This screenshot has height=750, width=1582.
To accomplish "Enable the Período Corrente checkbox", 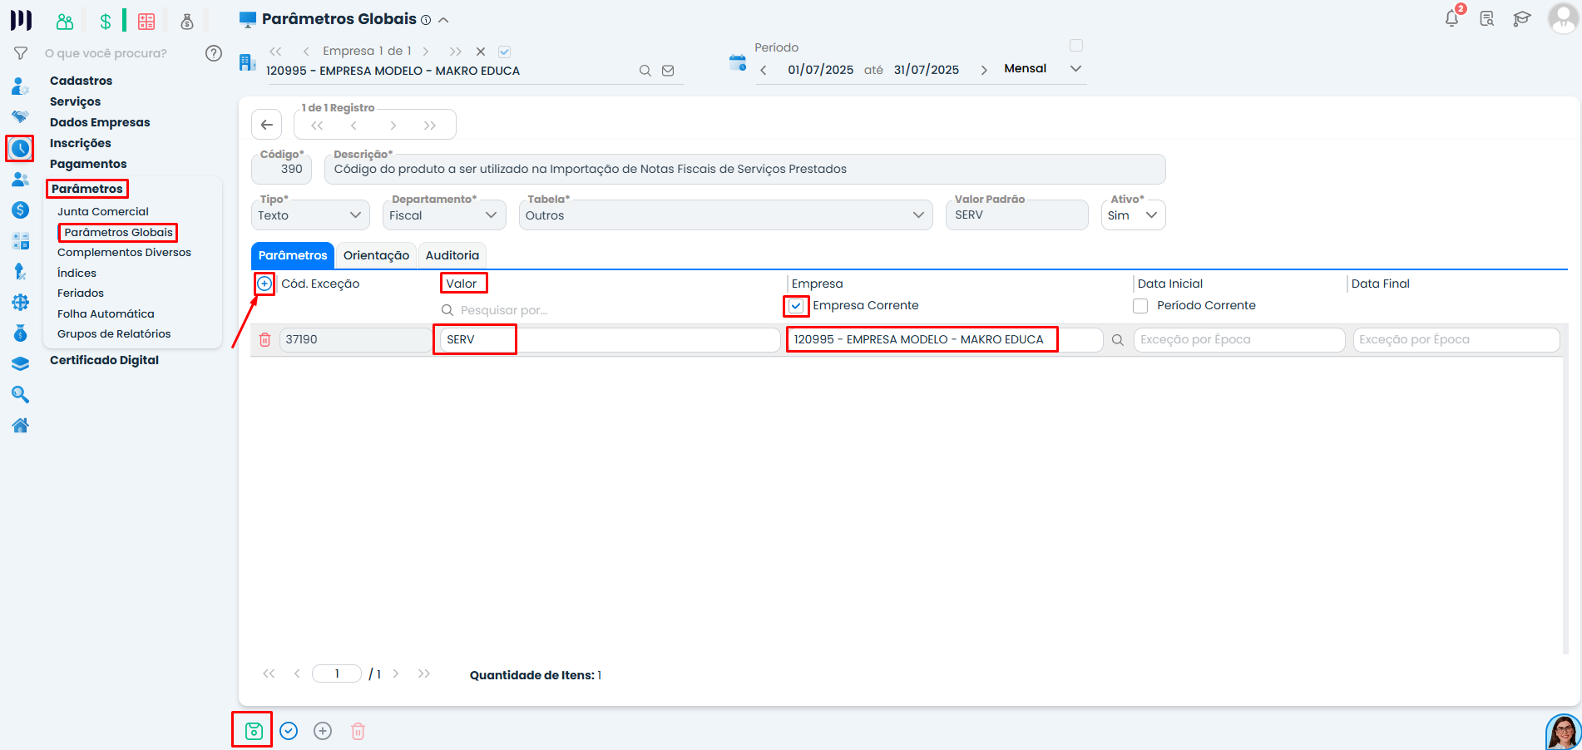I will pos(1140,305).
